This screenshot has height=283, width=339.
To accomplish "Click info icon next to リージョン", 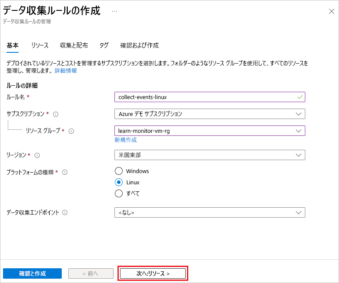I will click(x=37, y=155).
